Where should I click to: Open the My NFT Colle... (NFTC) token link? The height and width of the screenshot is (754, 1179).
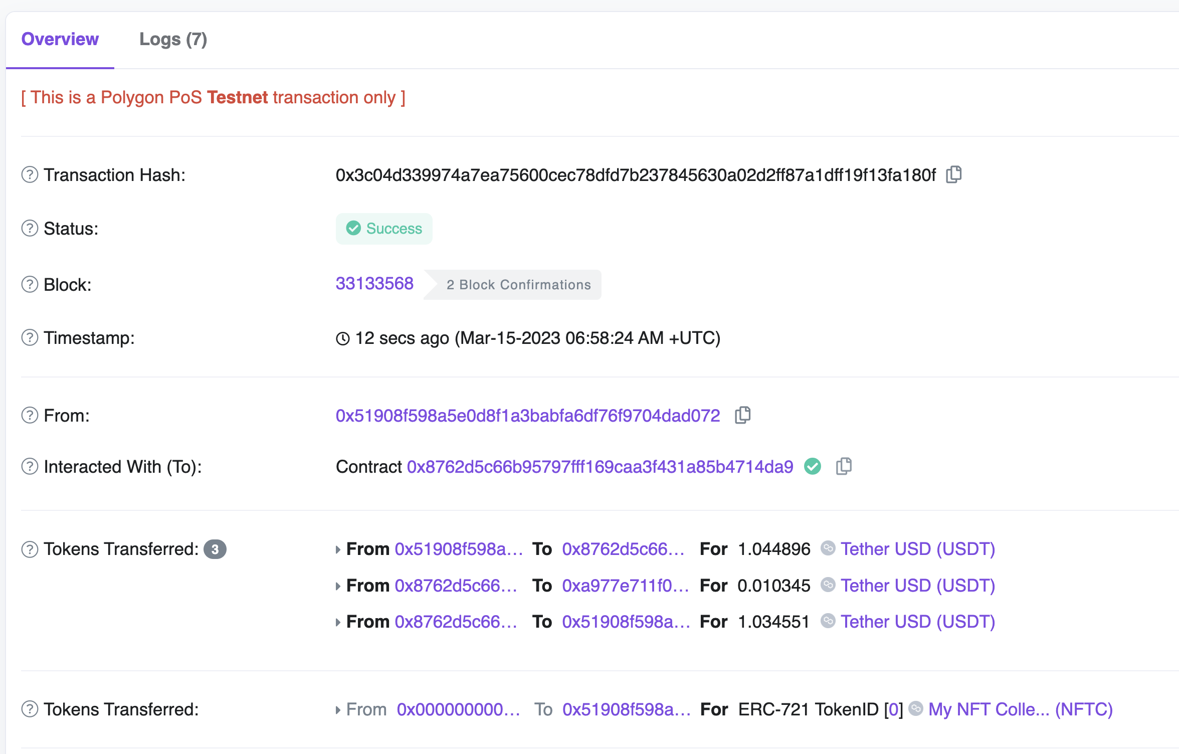click(x=1020, y=709)
